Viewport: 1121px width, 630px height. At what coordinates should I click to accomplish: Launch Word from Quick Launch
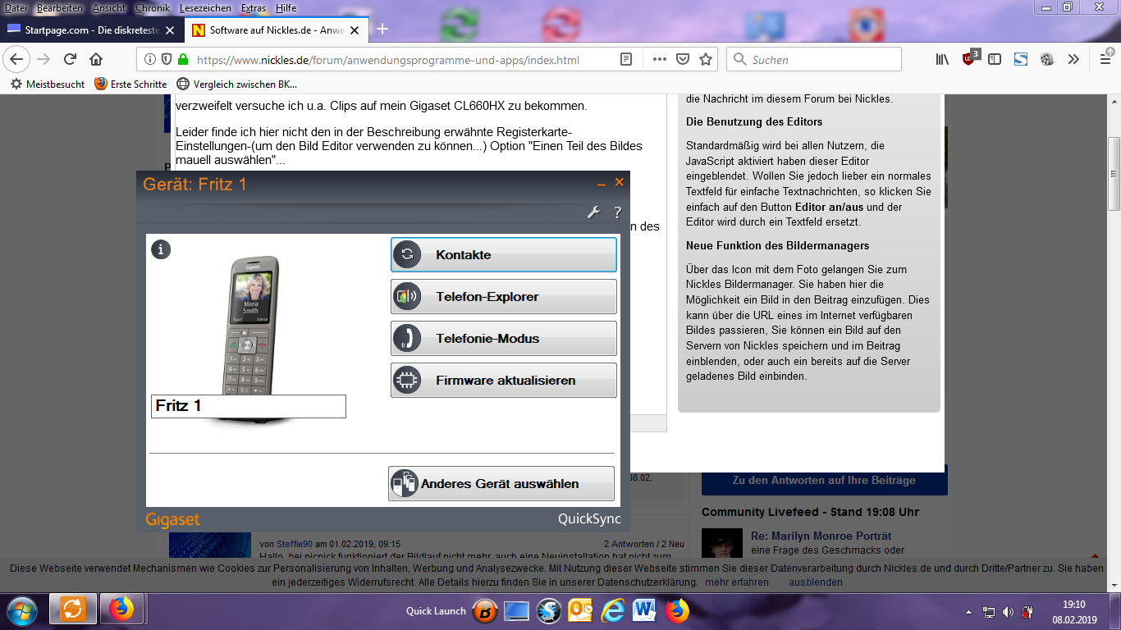(x=644, y=610)
